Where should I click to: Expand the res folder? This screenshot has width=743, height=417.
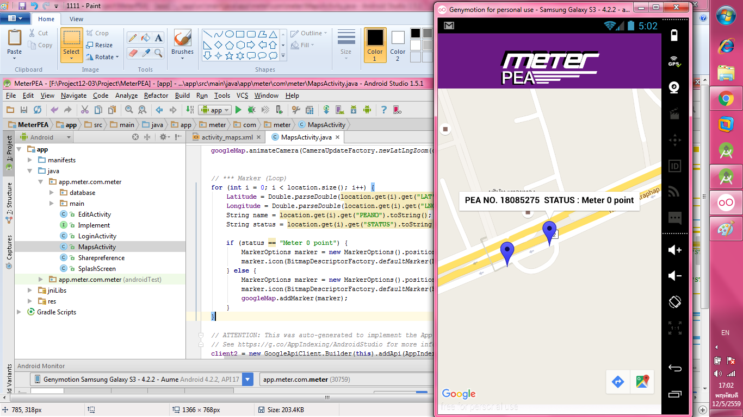(30, 301)
